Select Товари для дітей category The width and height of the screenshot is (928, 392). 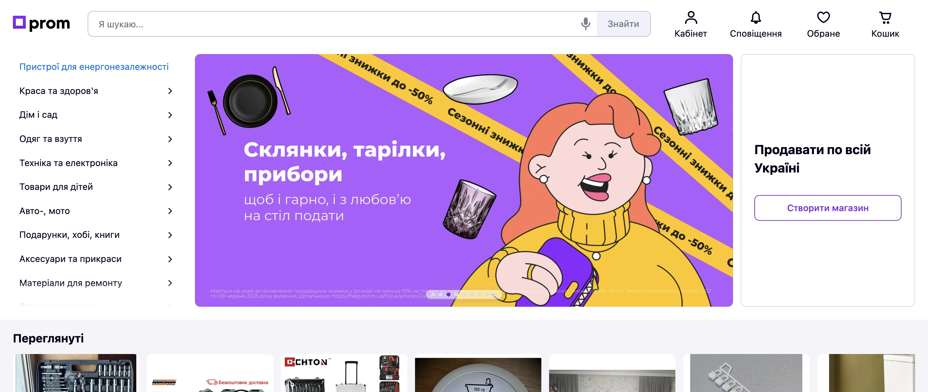(56, 187)
